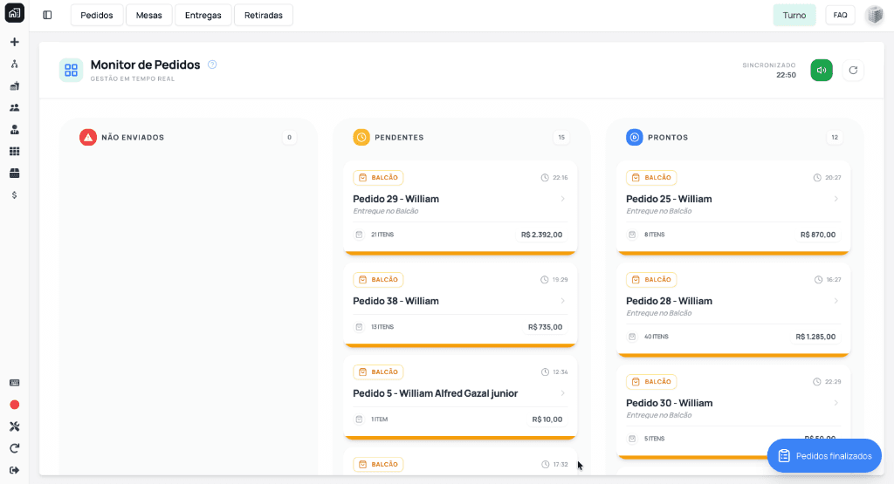
Task: Click the Balcão badge on Pedido 29
Action: 378,178
